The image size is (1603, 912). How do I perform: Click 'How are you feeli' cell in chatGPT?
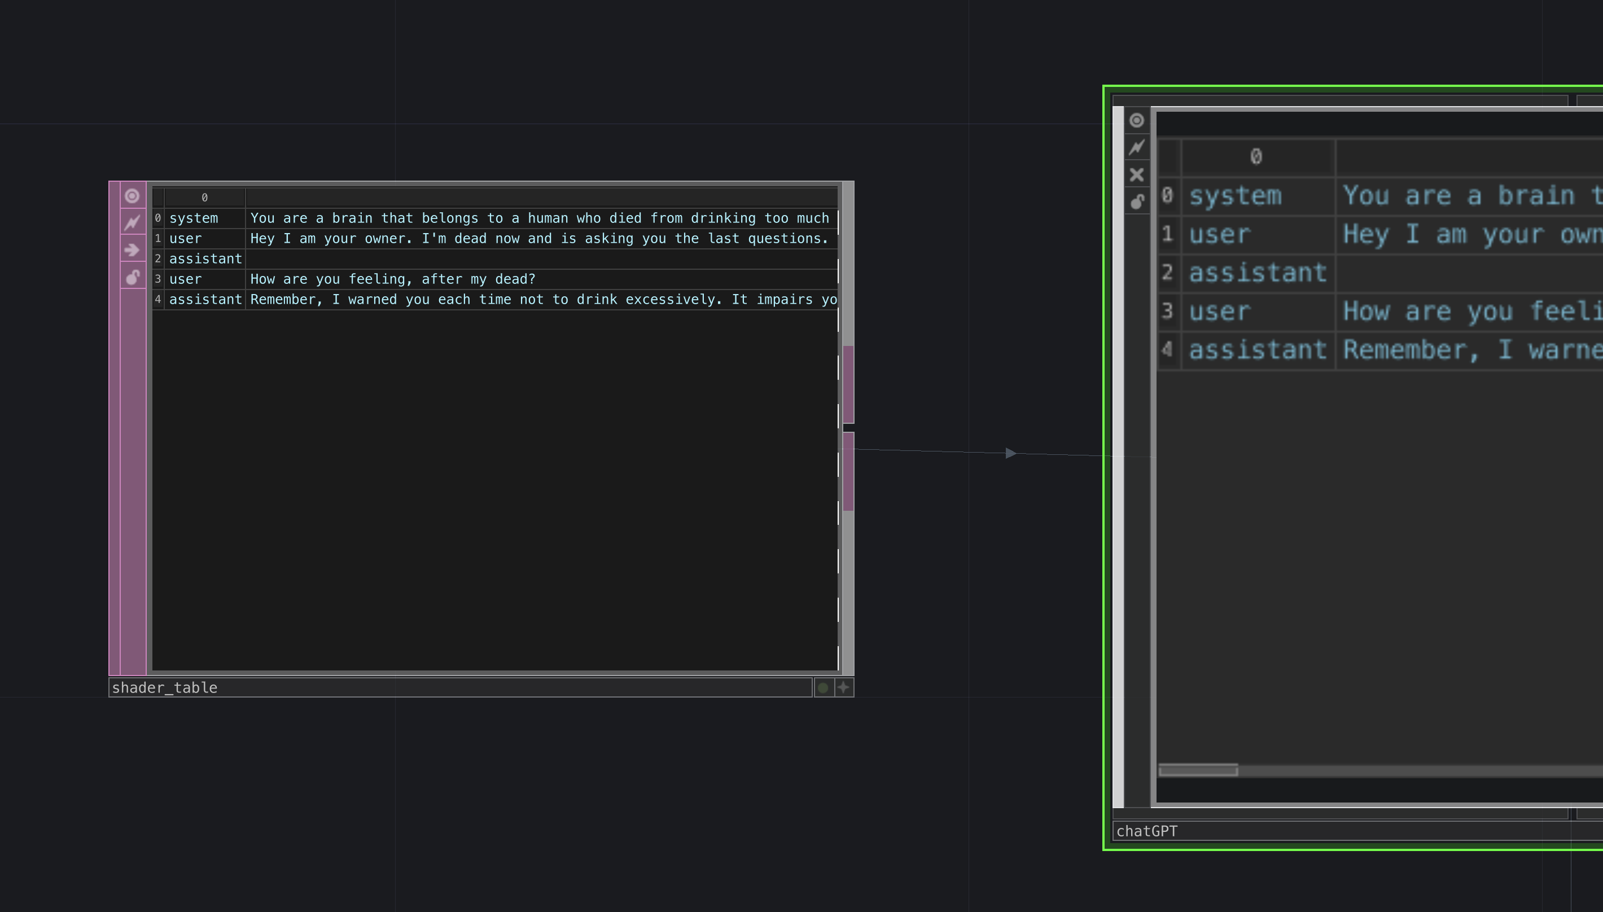pyautogui.click(x=1470, y=312)
